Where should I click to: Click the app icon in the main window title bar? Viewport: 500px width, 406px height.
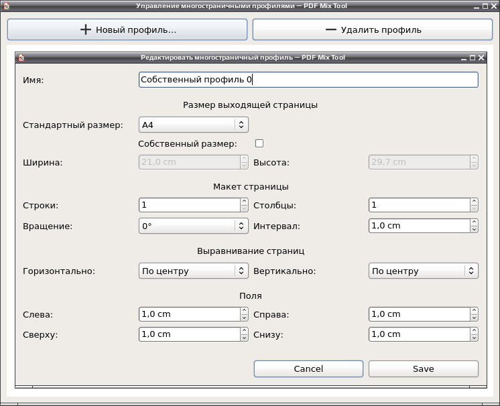click(x=7, y=6)
